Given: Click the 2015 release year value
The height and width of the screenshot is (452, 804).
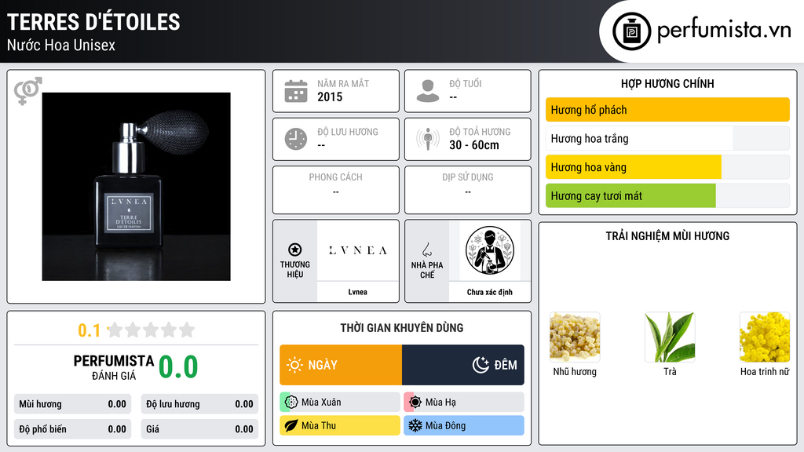Looking at the screenshot, I should click(330, 97).
